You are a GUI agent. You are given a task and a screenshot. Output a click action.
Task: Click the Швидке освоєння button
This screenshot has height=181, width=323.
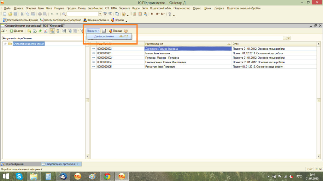(96, 20)
